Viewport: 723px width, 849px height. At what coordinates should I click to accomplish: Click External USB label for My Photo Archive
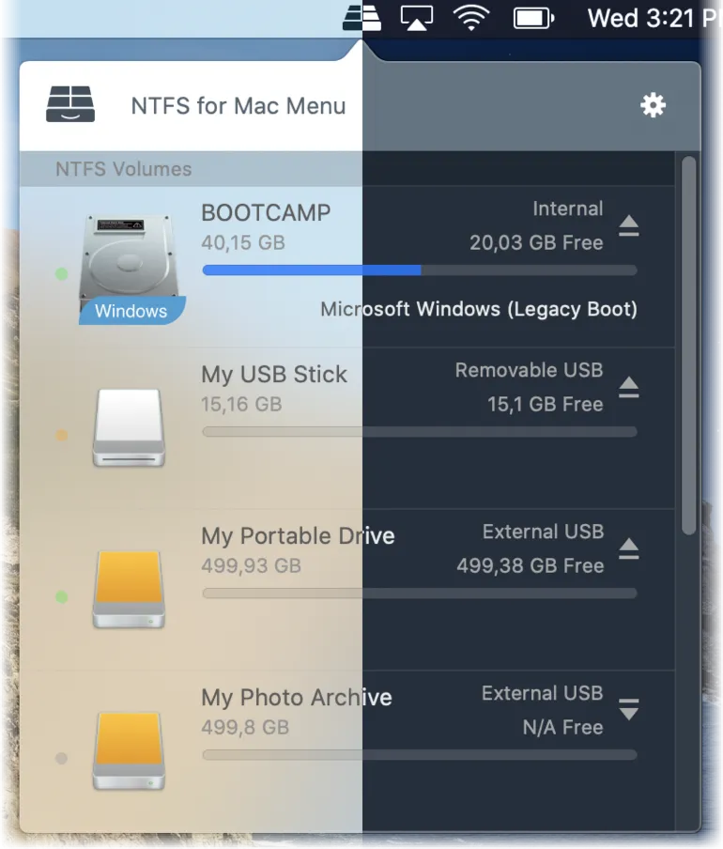pyautogui.click(x=543, y=693)
